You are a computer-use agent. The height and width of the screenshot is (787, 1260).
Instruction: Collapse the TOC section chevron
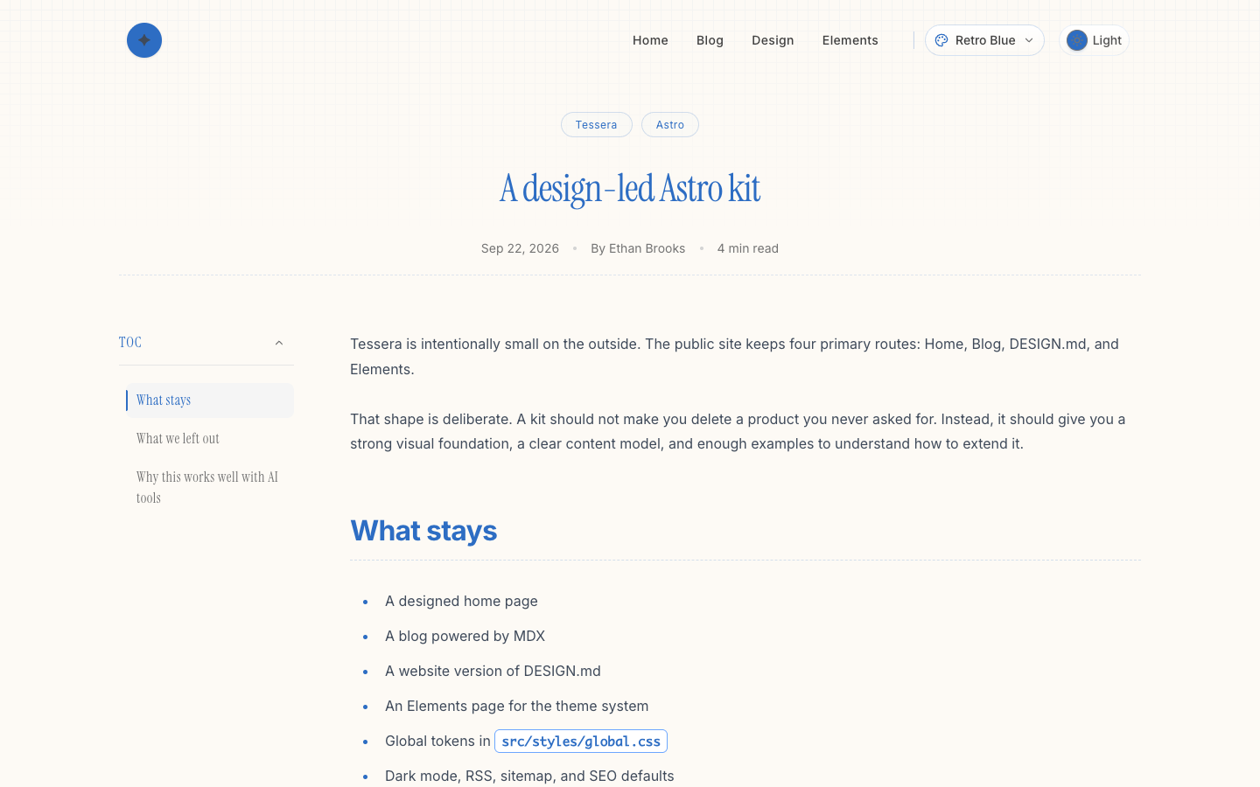pos(279,343)
